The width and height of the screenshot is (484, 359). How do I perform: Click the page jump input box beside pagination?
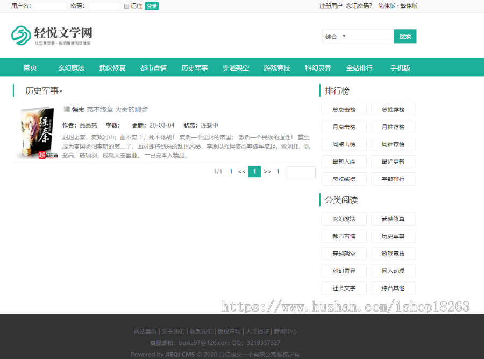pyautogui.click(x=301, y=171)
